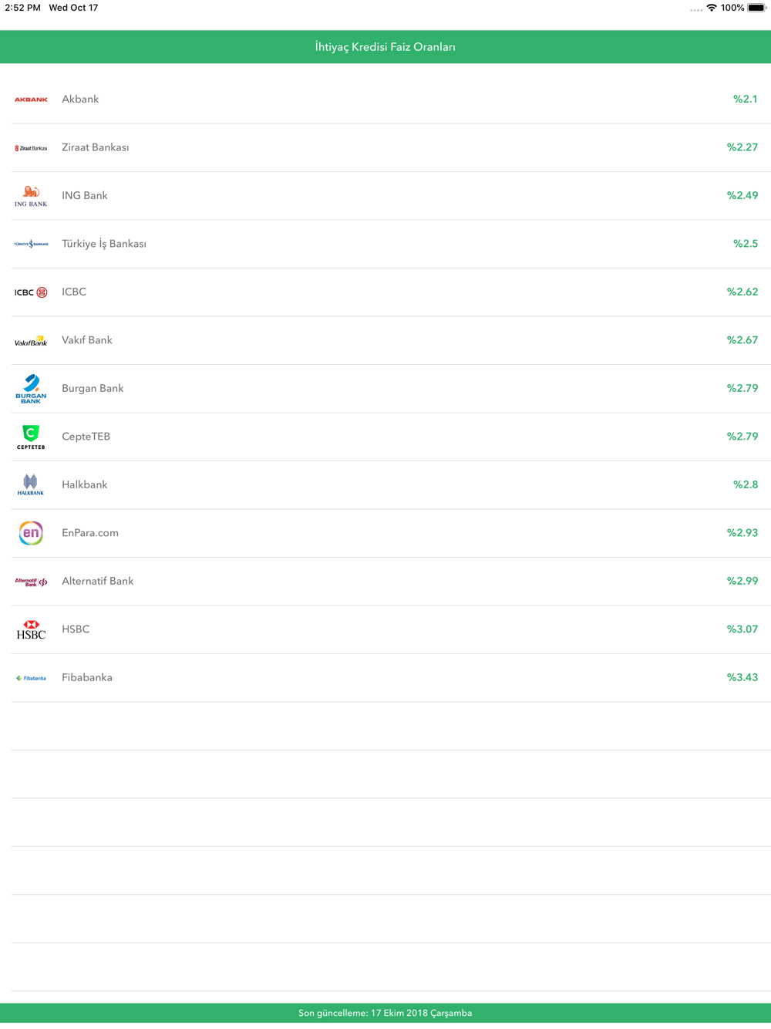Open the HSBC %3.07 rate
771x1029 pixels.
(742, 629)
